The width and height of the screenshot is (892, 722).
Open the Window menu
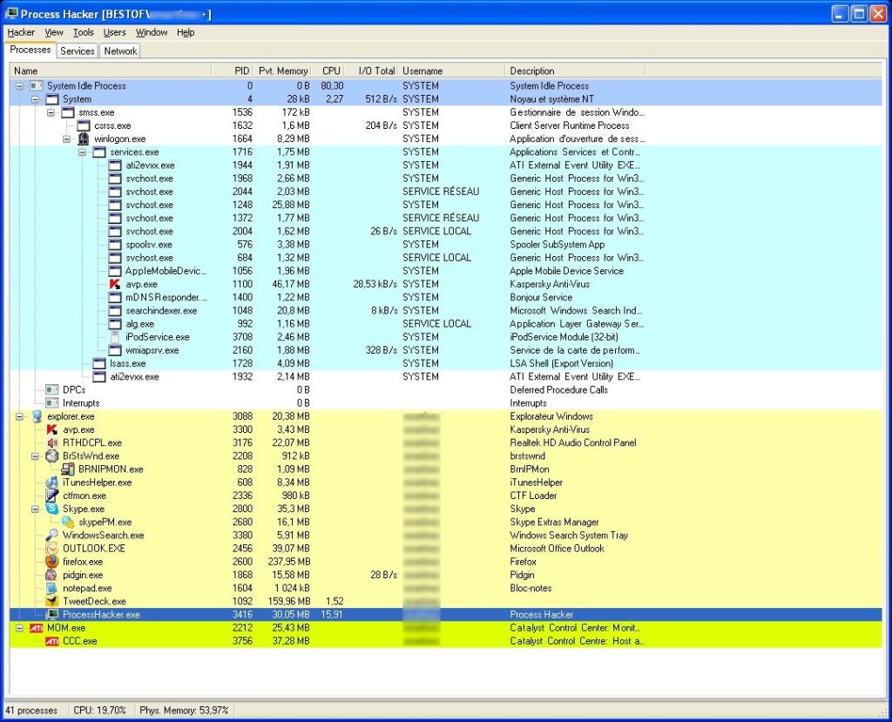[152, 32]
